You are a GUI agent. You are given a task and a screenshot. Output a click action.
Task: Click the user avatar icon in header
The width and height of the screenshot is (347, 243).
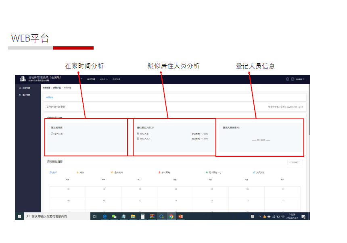(293, 79)
